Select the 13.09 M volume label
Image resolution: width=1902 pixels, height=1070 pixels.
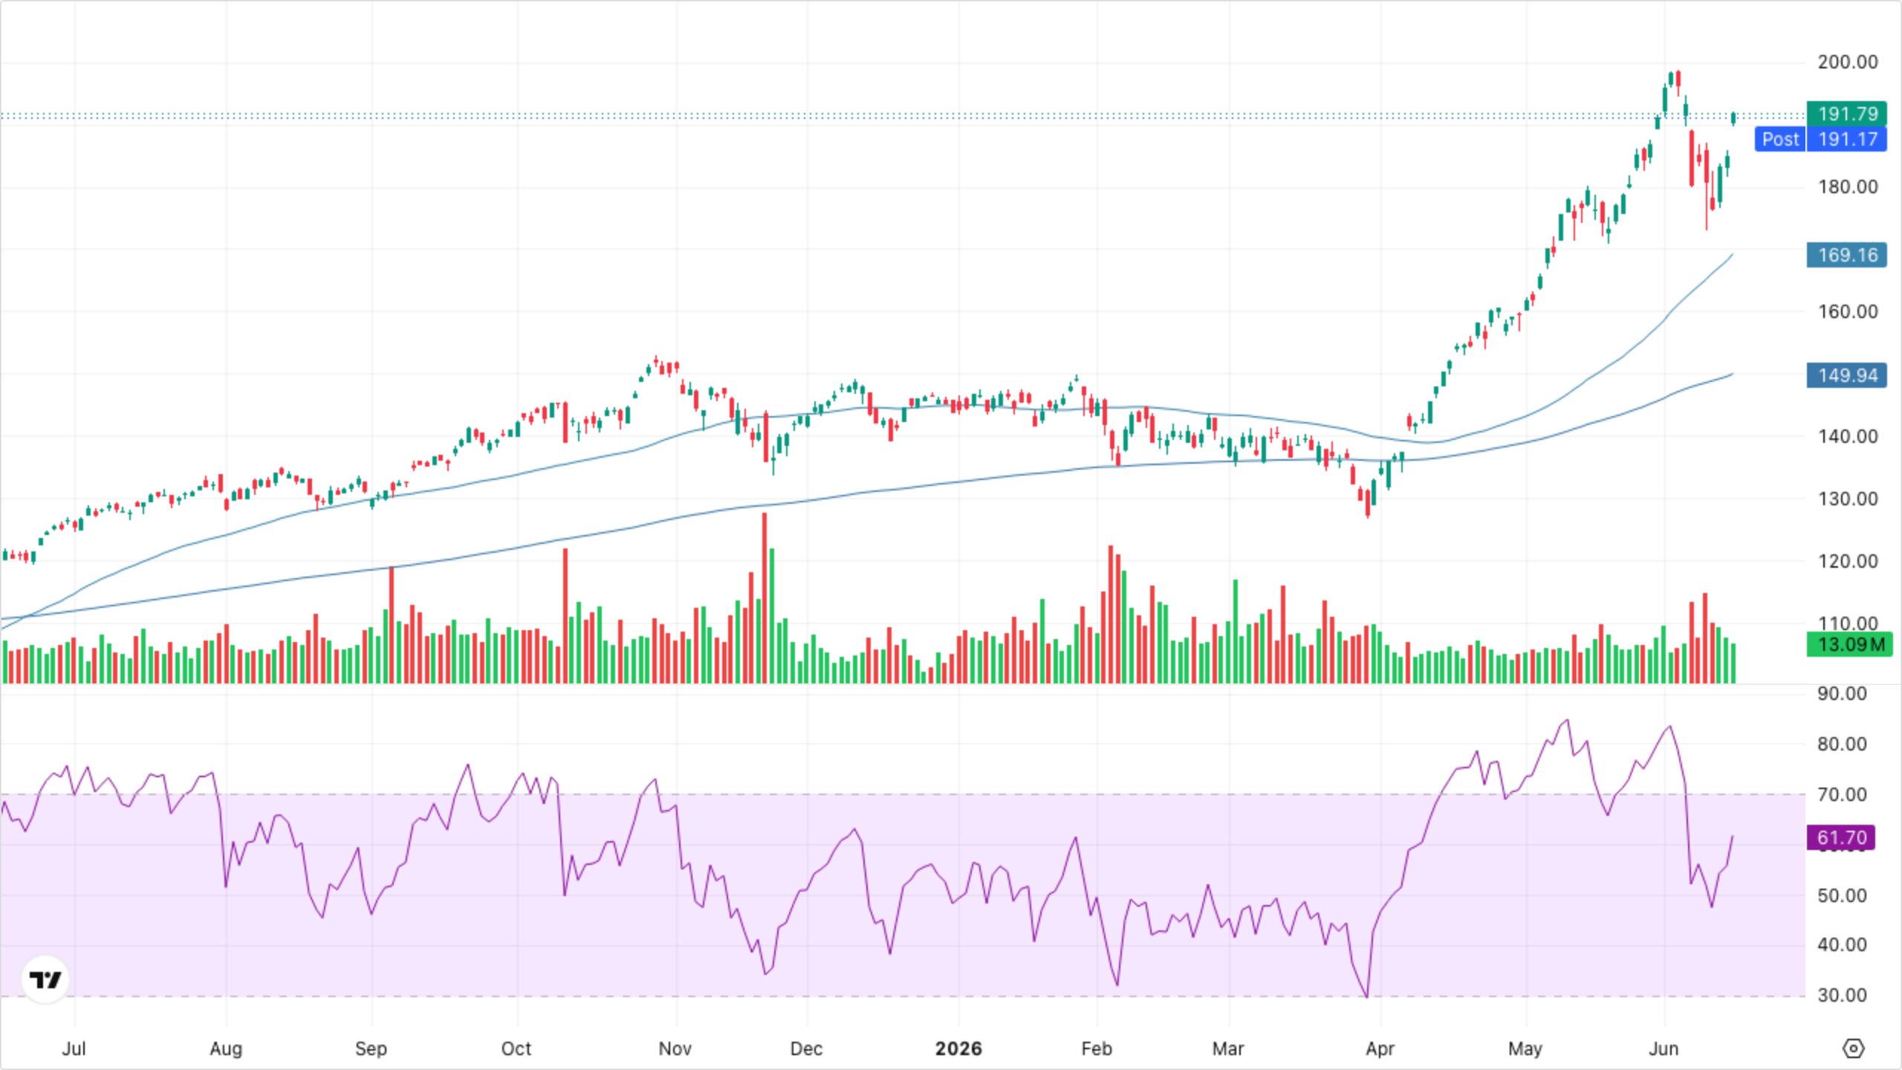[1849, 644]
